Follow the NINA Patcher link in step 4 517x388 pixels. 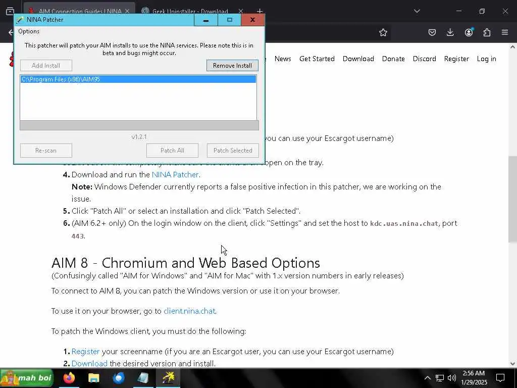point(175,174)
